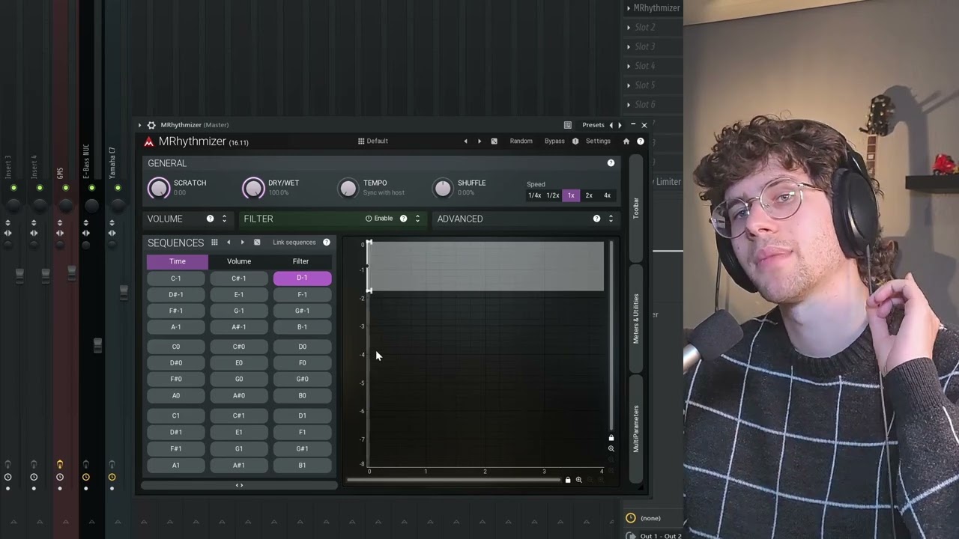Enable the FILTER section

coord(379,219)
